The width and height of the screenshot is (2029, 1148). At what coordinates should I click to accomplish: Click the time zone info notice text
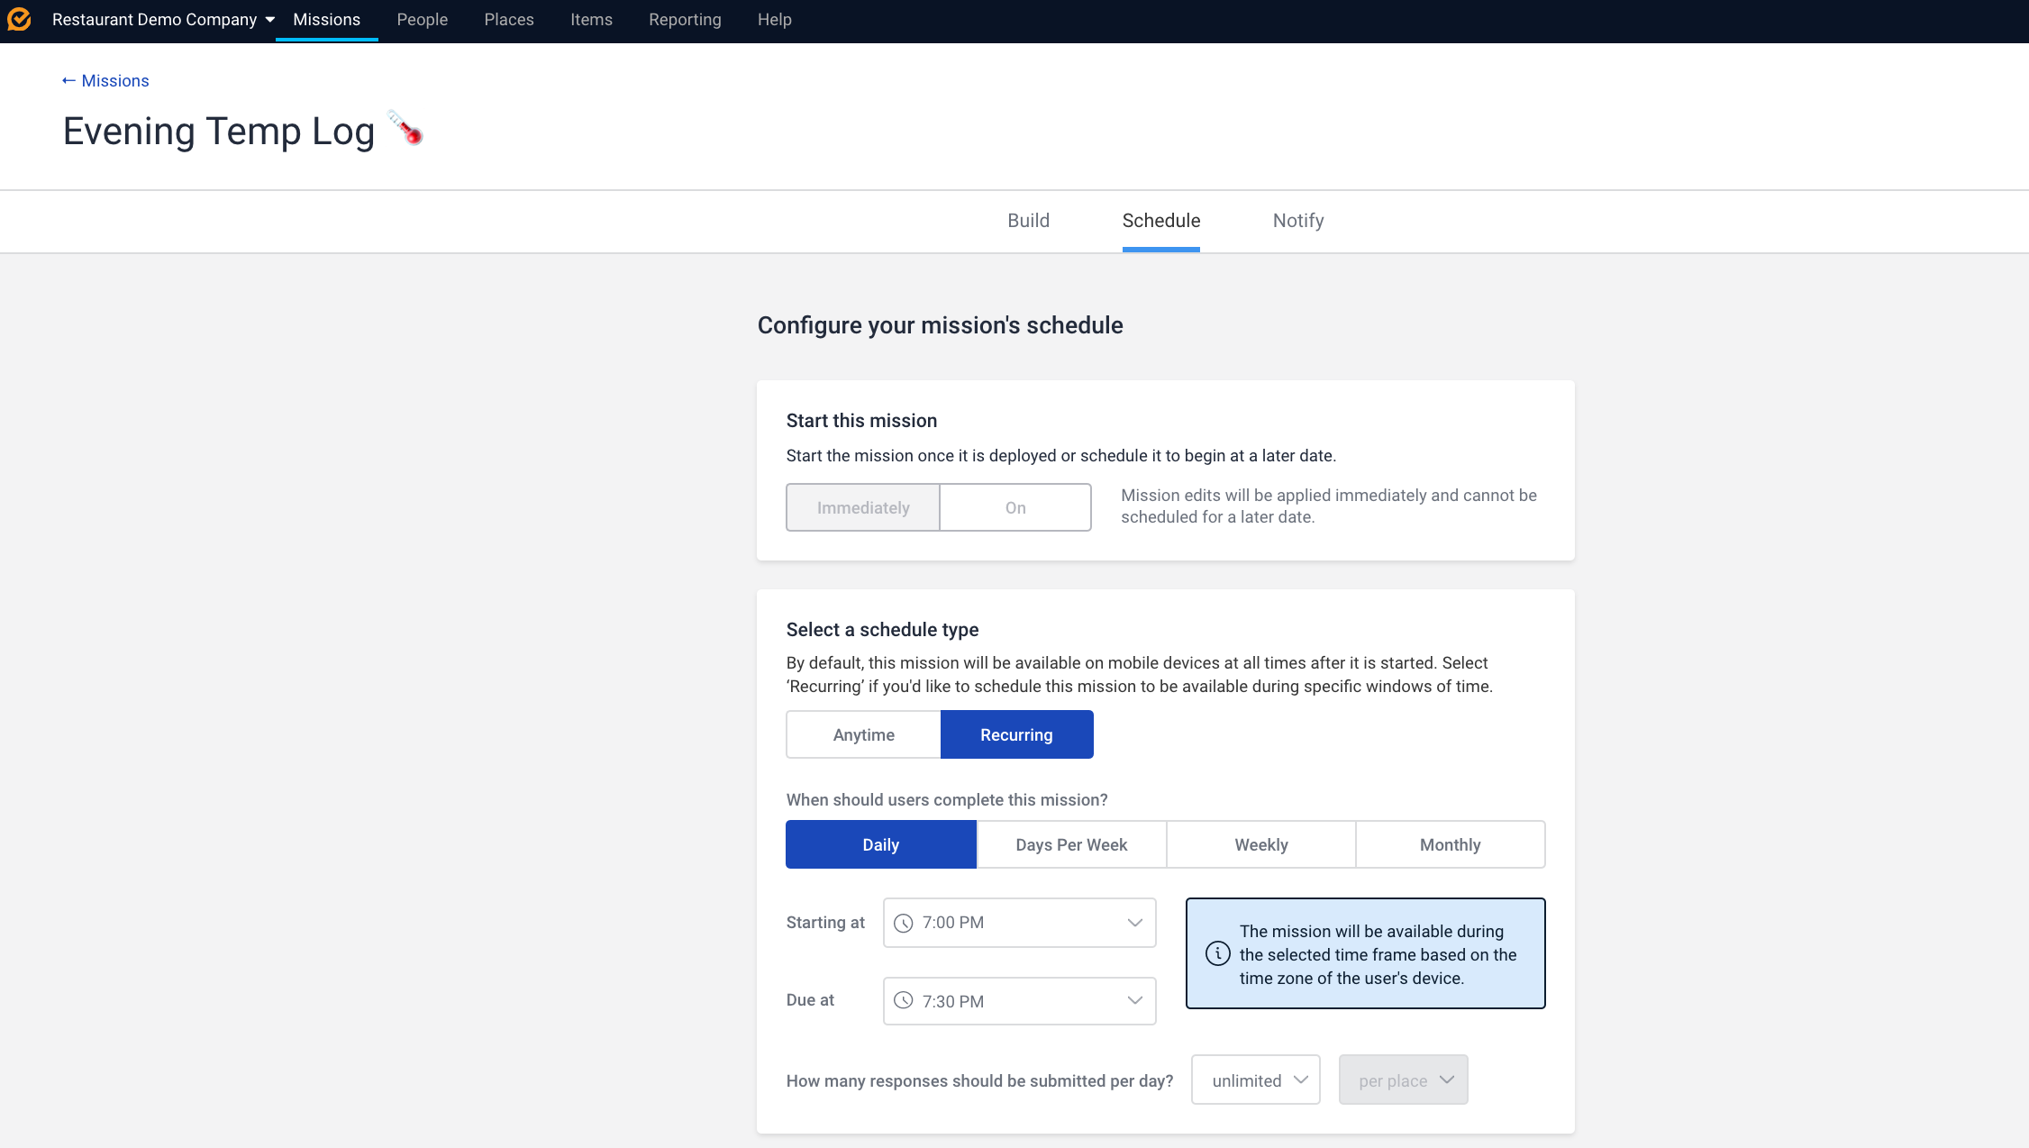click(1378, 954)
